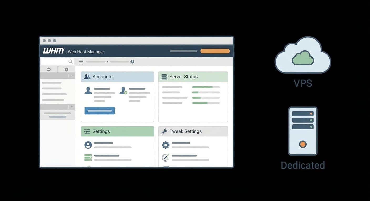Expand the lower sidebar section chevron

71,107
